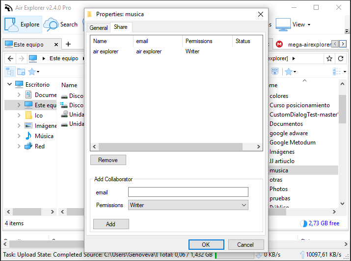Click the Status column header
The width and height of the screenshot is (351, 261).
[247, 41]
